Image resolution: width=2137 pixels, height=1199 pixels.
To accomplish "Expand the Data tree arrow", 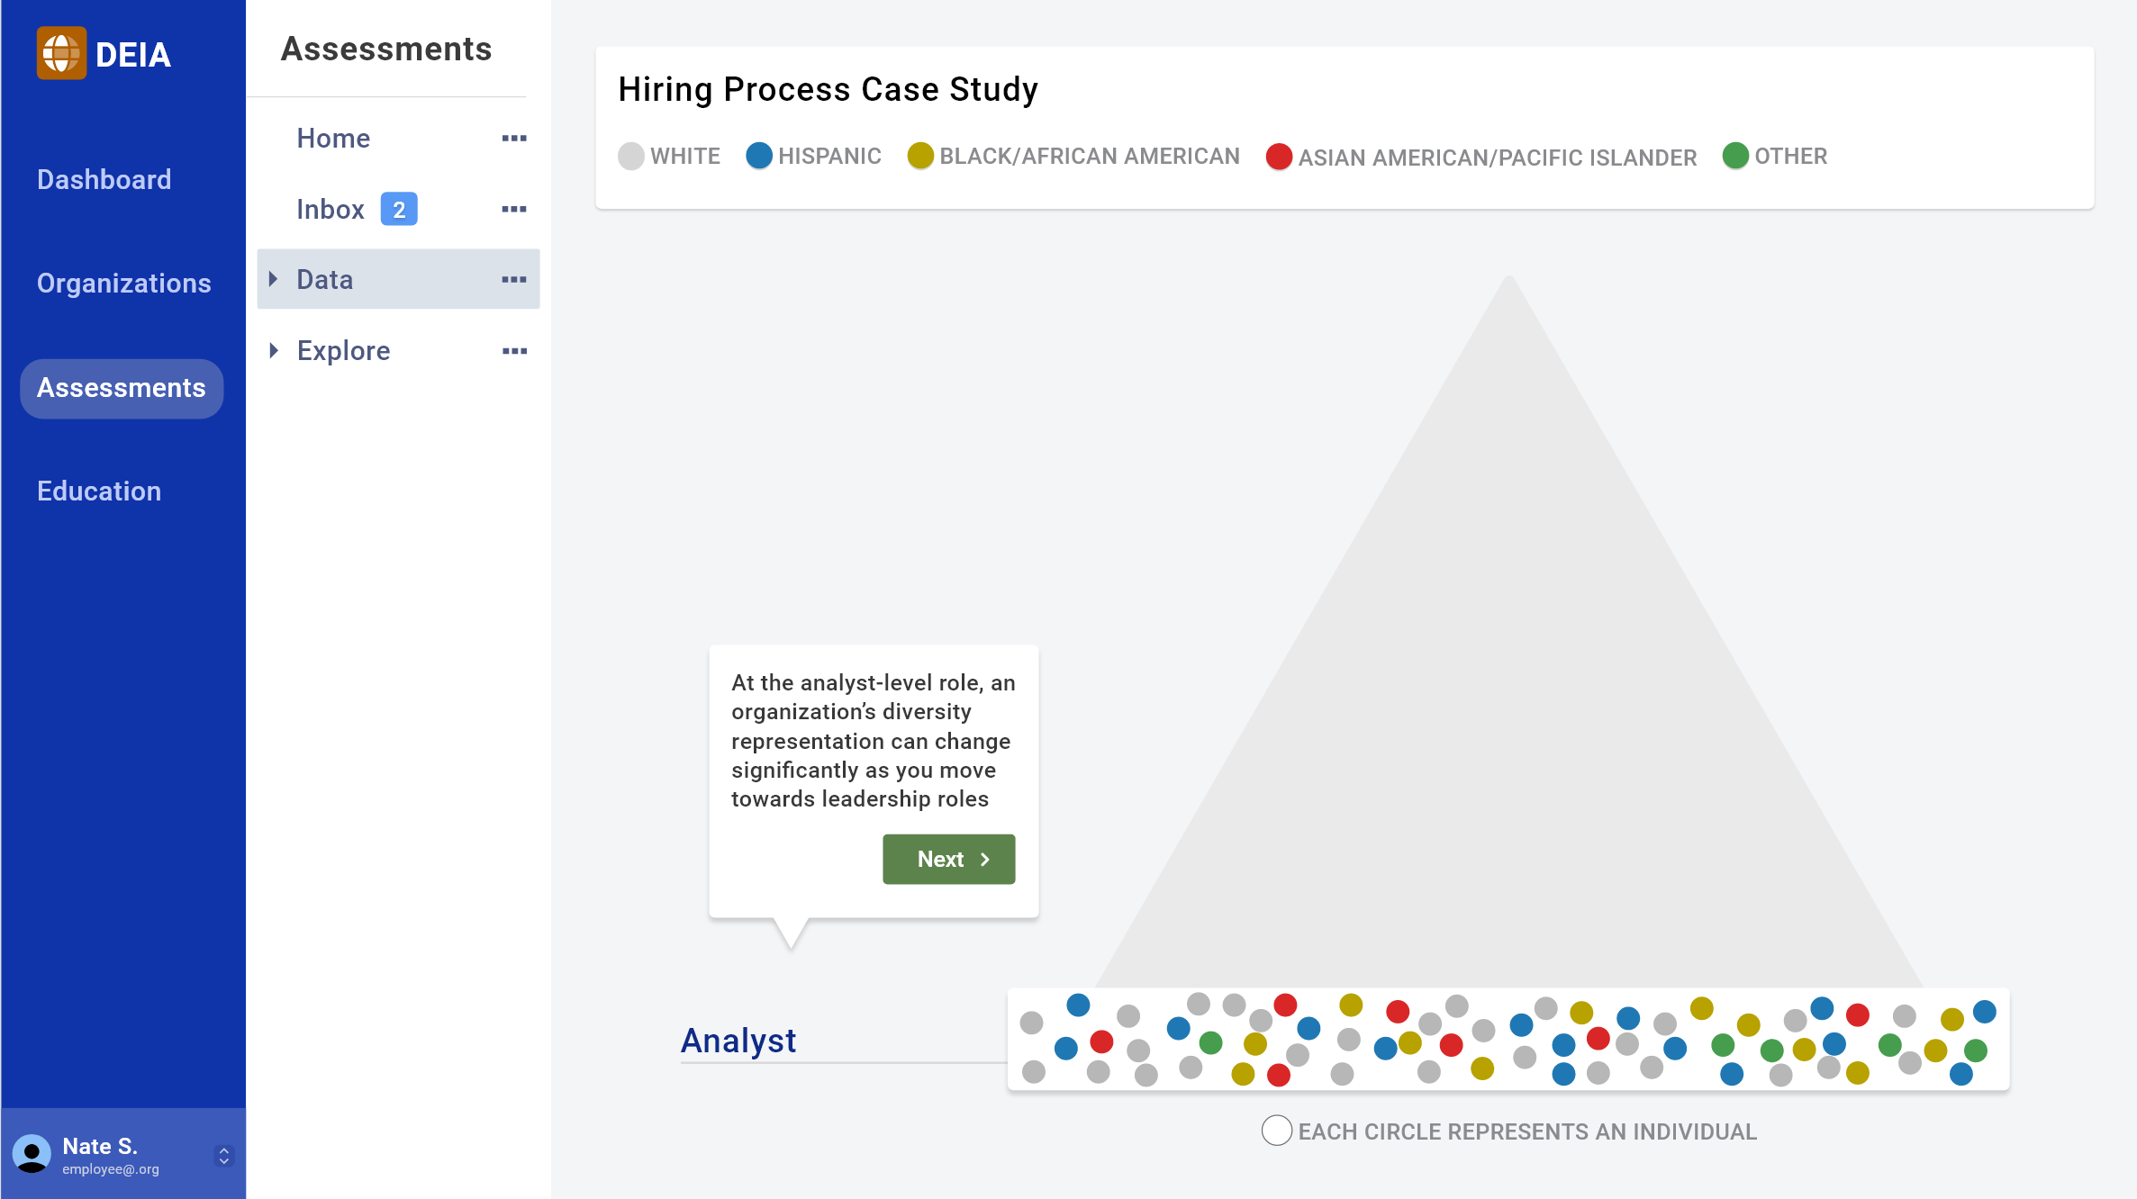I will pos(274,279).
